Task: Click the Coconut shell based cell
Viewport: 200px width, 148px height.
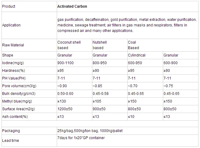Action: tap(69, 45)
